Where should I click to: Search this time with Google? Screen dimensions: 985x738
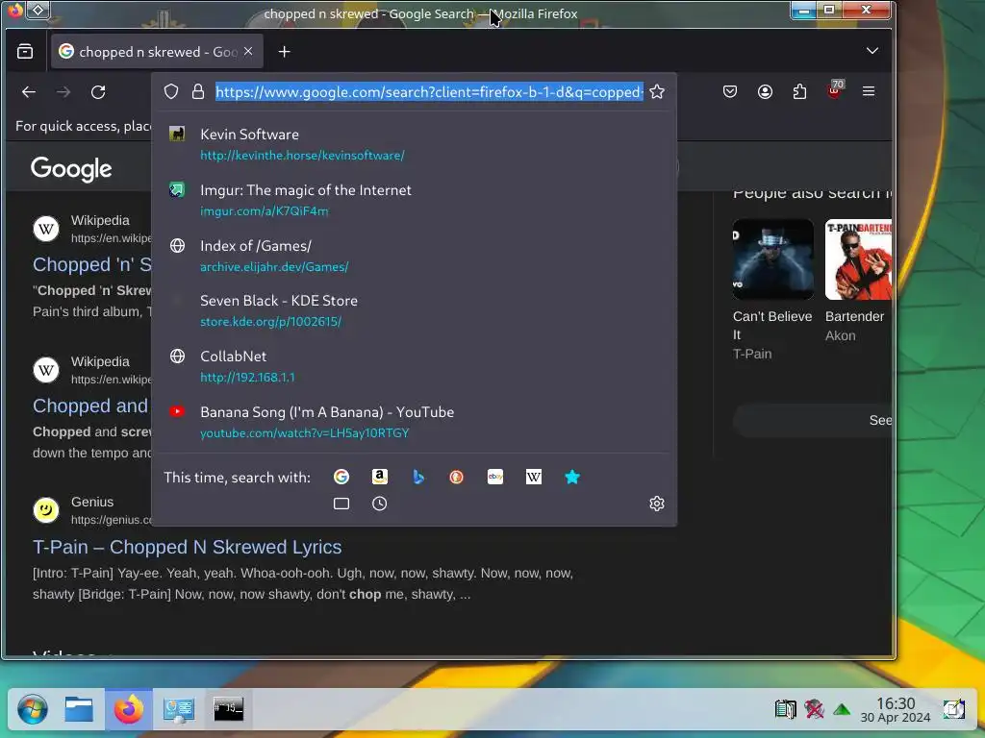pos(341,477)
